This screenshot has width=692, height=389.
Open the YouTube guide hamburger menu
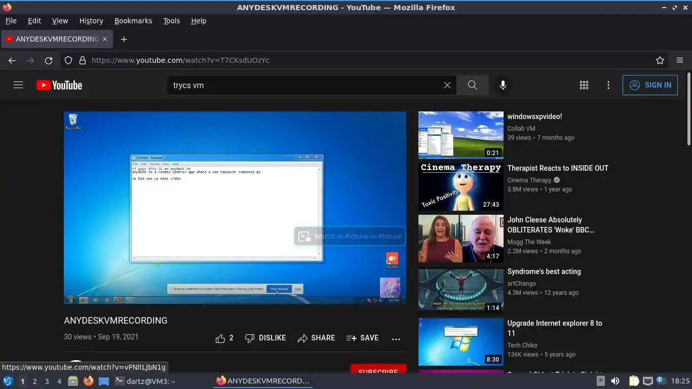point(18,85)
